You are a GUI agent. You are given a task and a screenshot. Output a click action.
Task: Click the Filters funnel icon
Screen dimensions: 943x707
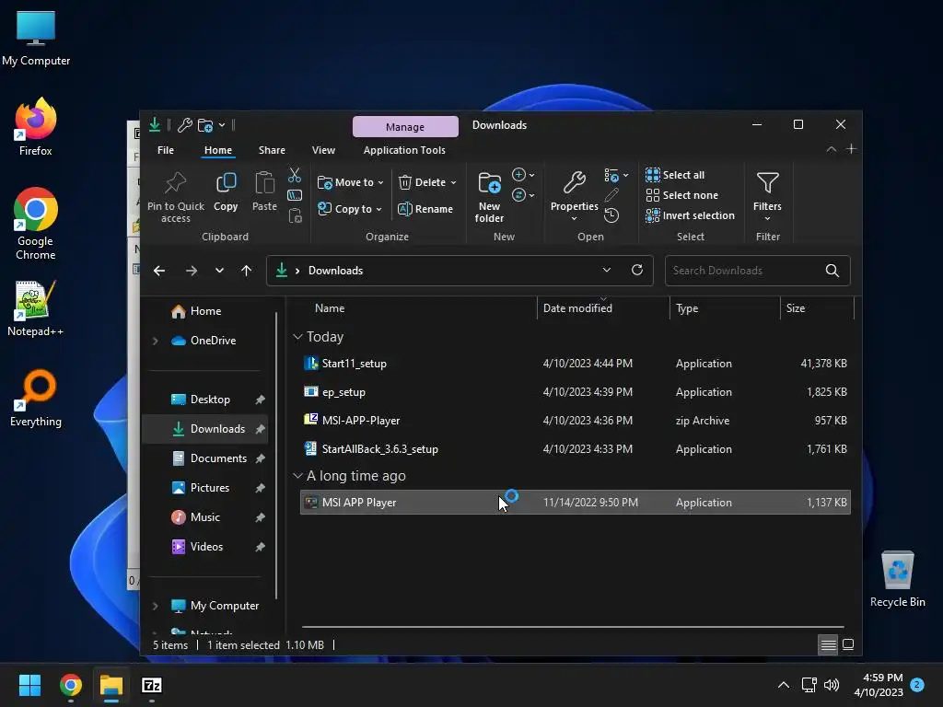tap(767, 183)
